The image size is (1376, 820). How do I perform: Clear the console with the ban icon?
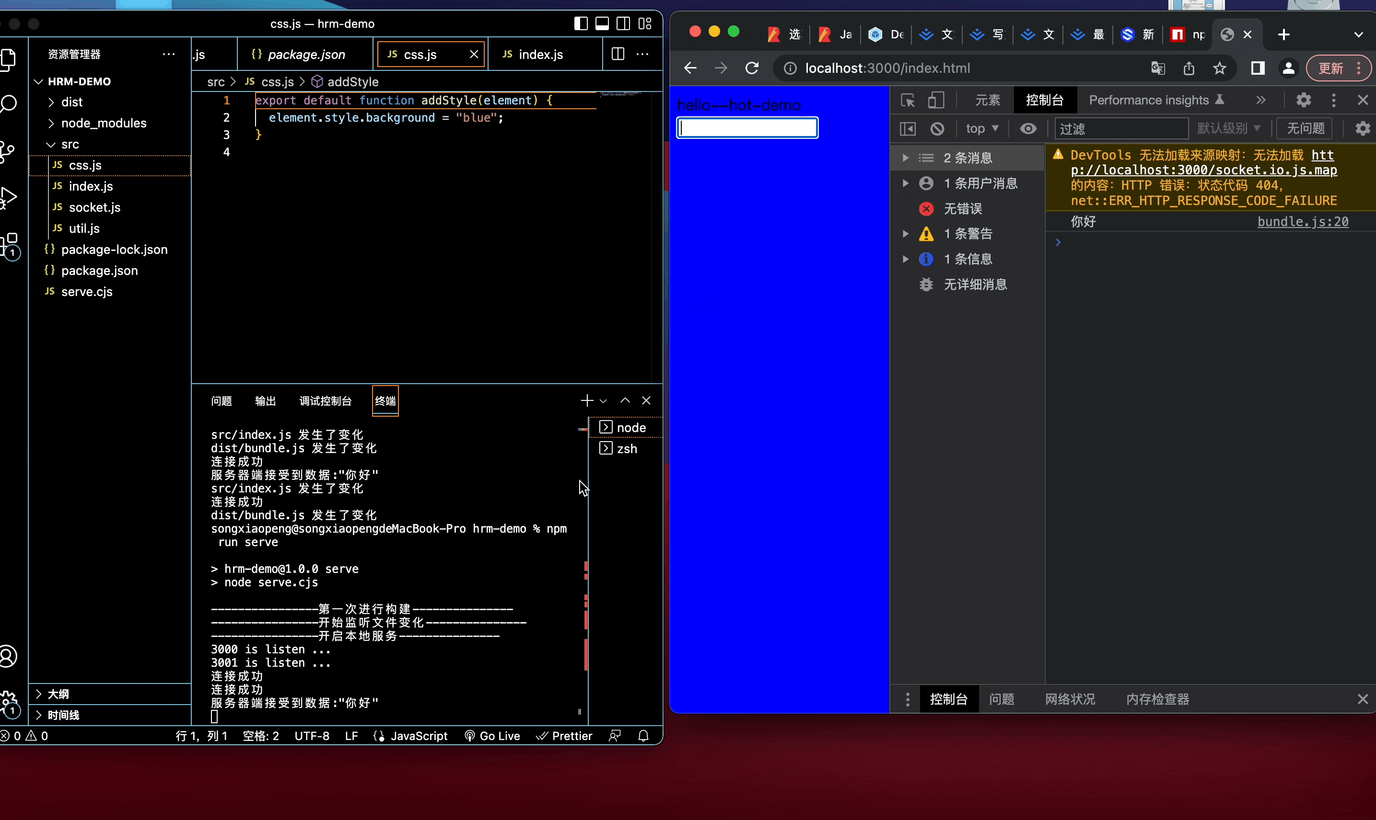[937, 129]
